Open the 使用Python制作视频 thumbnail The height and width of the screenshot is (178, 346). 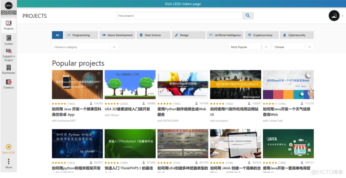183,85
